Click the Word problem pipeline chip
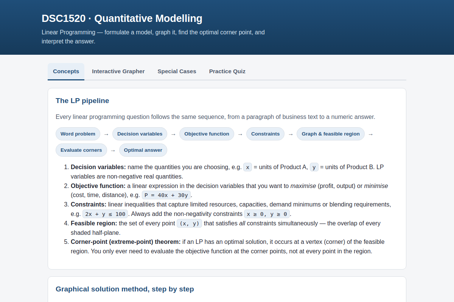Image resolution: width=454 pixels, height=302 pixels. tap(78, 134)
